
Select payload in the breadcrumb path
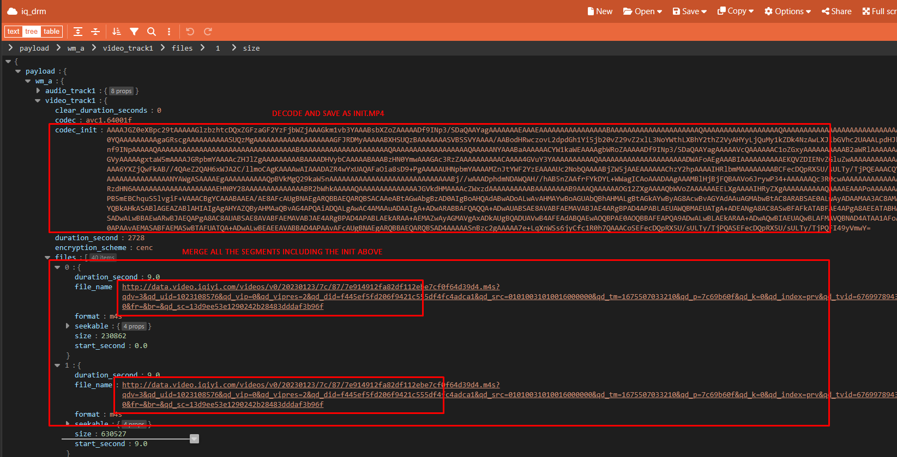click(x=34, y=48)
